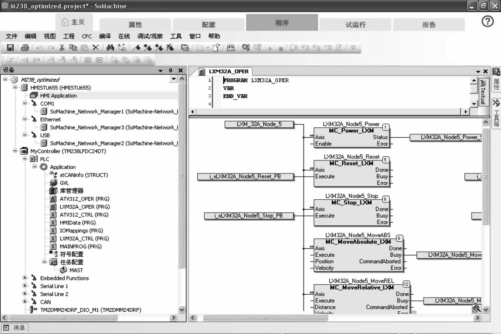The image size is (501, 334).
Task: Open the toolbox wrench icon on right sidebar
Action: pyautogui.click(x=496, y=103)
